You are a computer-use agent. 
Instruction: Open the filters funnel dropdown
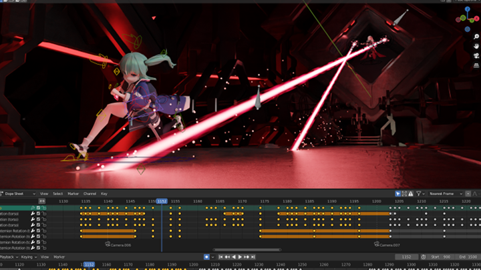(x=420, y=194)
